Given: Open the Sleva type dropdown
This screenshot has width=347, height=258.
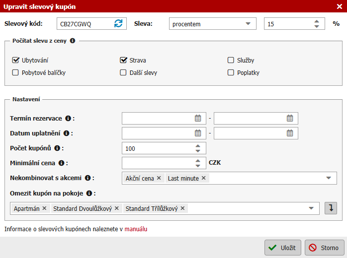Looking at the screenshot, I should click(248, 24).
